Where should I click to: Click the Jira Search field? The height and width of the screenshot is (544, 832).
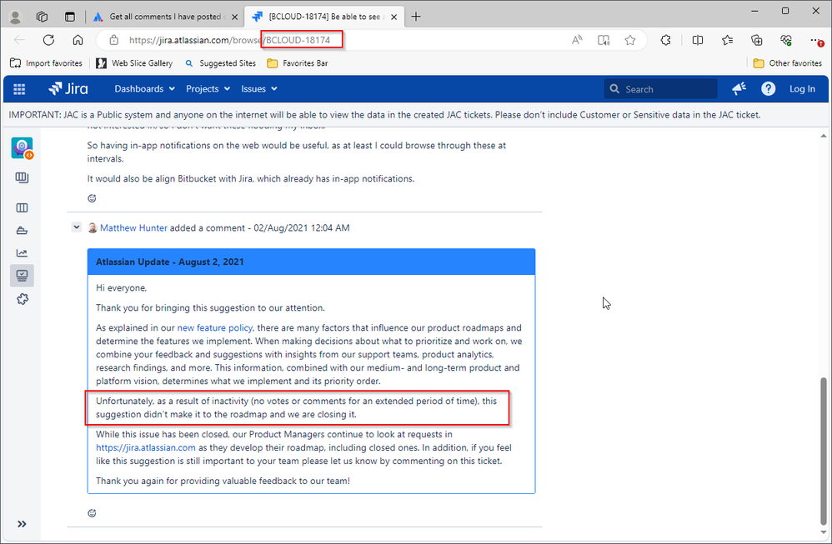click(660, 89)
